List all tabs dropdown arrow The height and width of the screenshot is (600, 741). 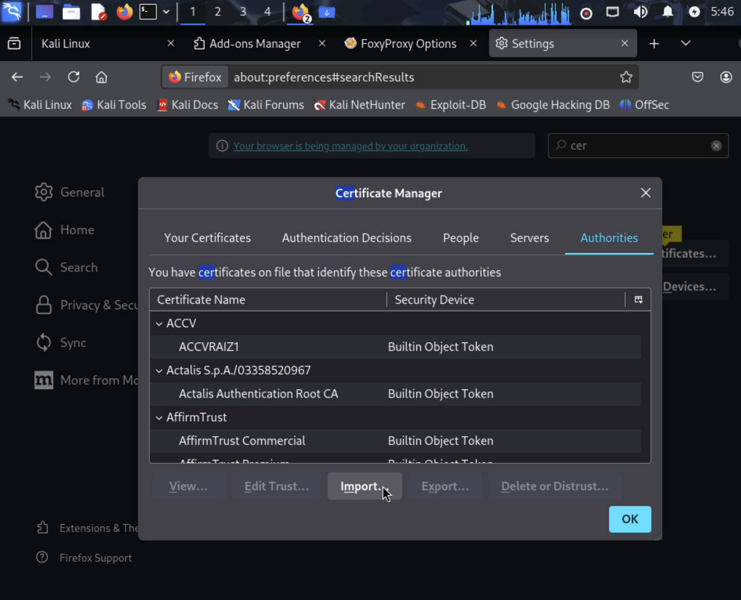point(686,43)
